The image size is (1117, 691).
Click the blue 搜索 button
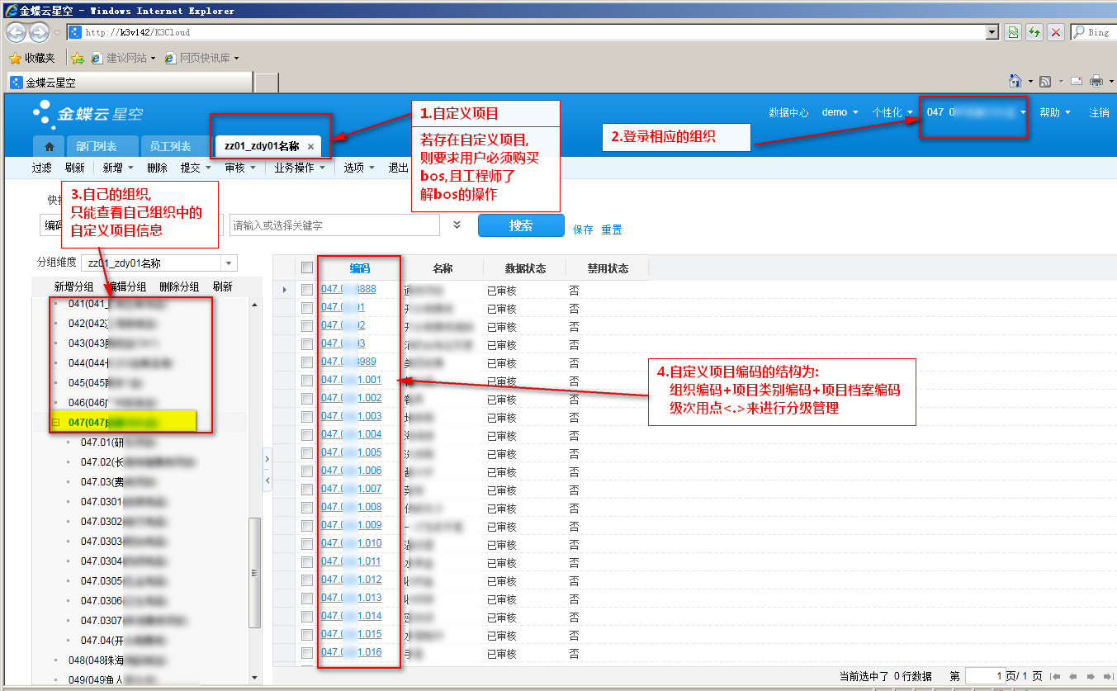[x=521, y=225]
